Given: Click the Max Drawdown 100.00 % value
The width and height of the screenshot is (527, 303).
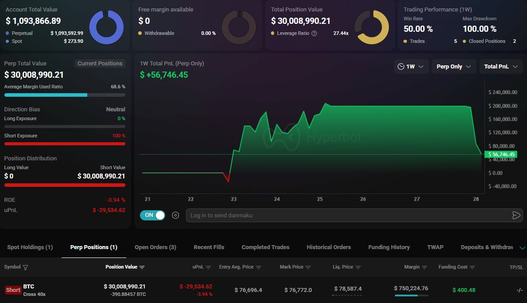Looking at the screenshot, I should tap(480, 29).
